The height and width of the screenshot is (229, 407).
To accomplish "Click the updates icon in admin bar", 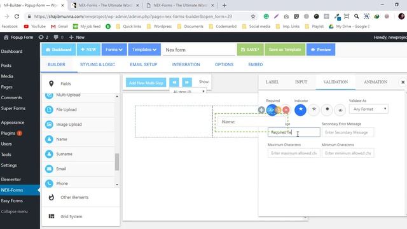I will coord(43,38).
